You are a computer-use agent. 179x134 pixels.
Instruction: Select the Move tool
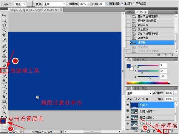4,15
